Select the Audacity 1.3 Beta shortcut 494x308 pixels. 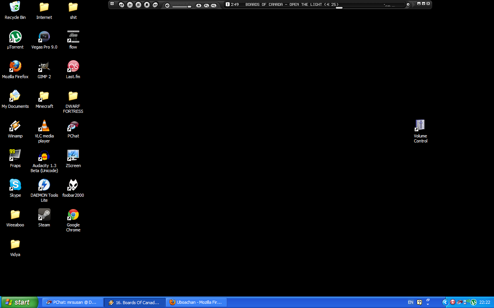[x=44, y=161]
